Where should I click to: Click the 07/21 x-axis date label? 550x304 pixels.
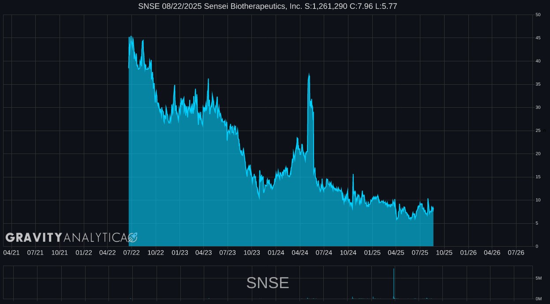click(x=35, y=253)
